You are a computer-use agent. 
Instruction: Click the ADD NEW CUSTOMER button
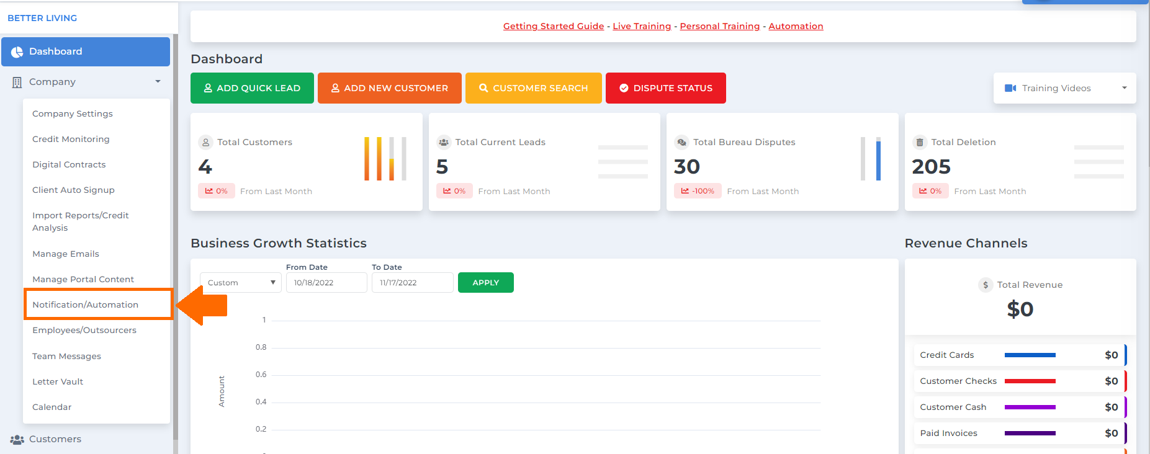tap(390, 88)
